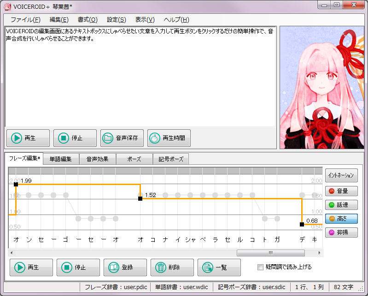
Task: Open the 設定(S) menu
Action: point(117,20)
